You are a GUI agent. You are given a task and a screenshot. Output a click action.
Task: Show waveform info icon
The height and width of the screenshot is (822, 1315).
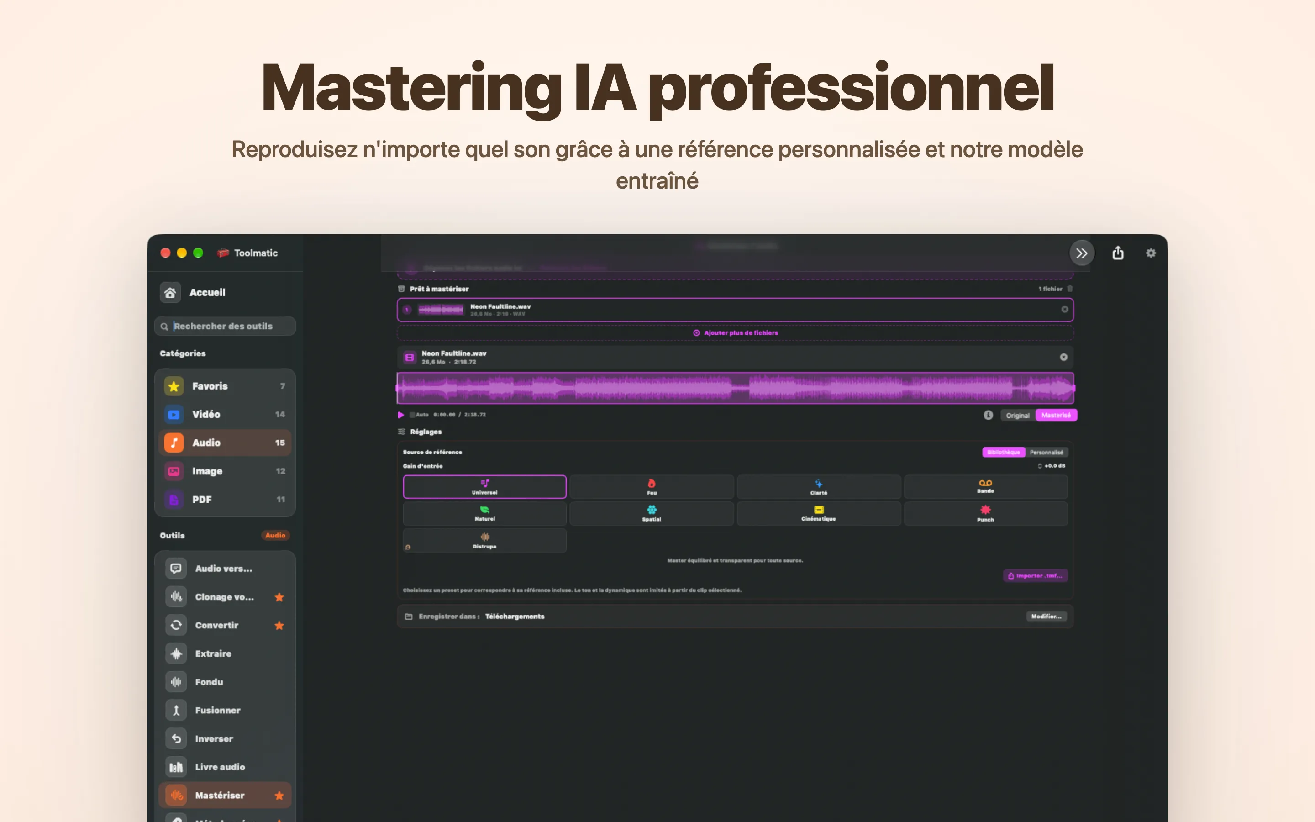tap(988, 415)
